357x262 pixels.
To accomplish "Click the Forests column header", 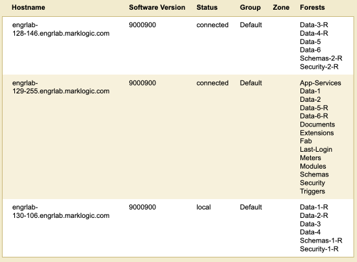I will coord(312,8).
